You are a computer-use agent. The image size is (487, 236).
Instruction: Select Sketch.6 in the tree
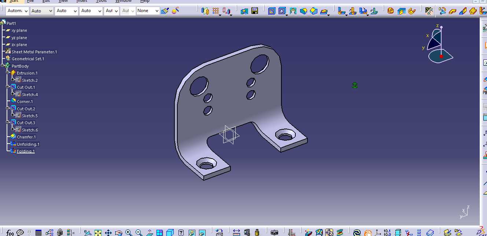tap(30, 130)
